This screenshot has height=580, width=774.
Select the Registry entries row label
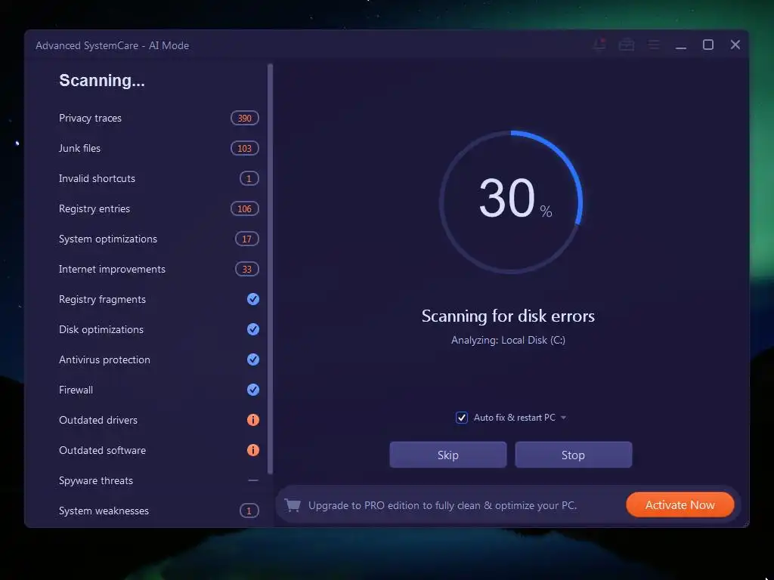coord(94,208)
